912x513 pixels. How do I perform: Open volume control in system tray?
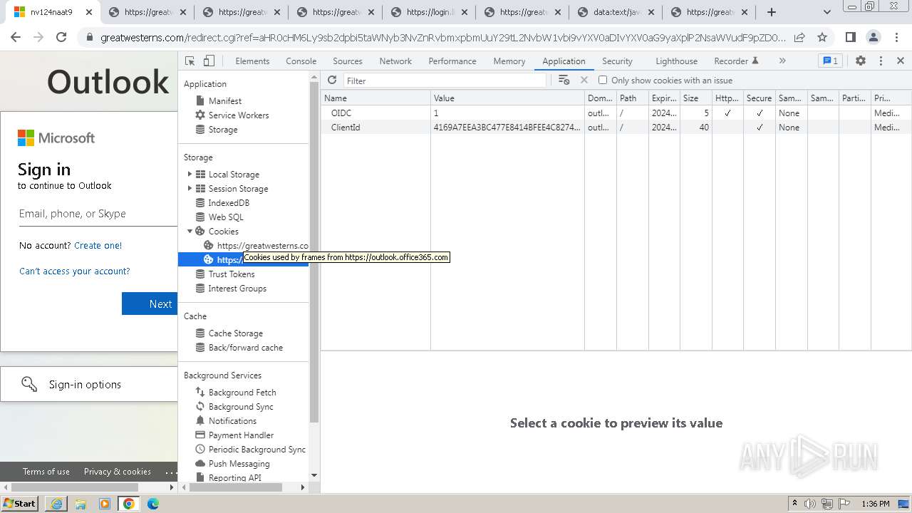810,504
